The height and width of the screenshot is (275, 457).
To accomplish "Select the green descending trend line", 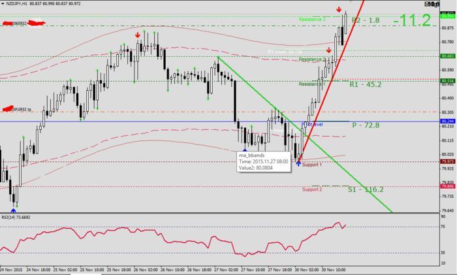I will [305, 135].
